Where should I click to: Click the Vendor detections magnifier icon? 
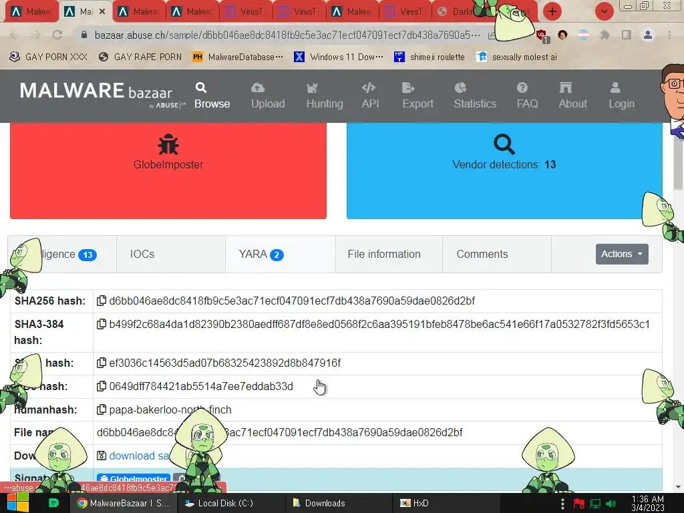tap(504, 144)
